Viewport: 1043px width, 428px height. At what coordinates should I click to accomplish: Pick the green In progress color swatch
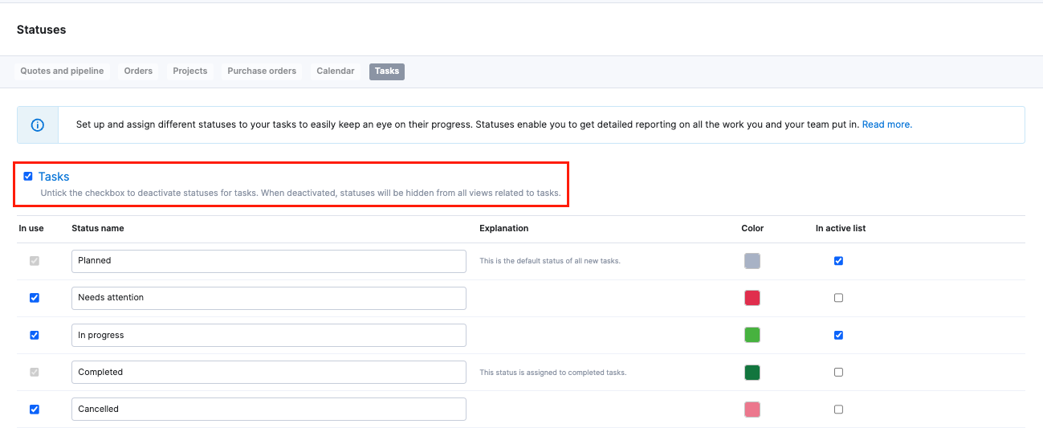(x=752, y=335)
